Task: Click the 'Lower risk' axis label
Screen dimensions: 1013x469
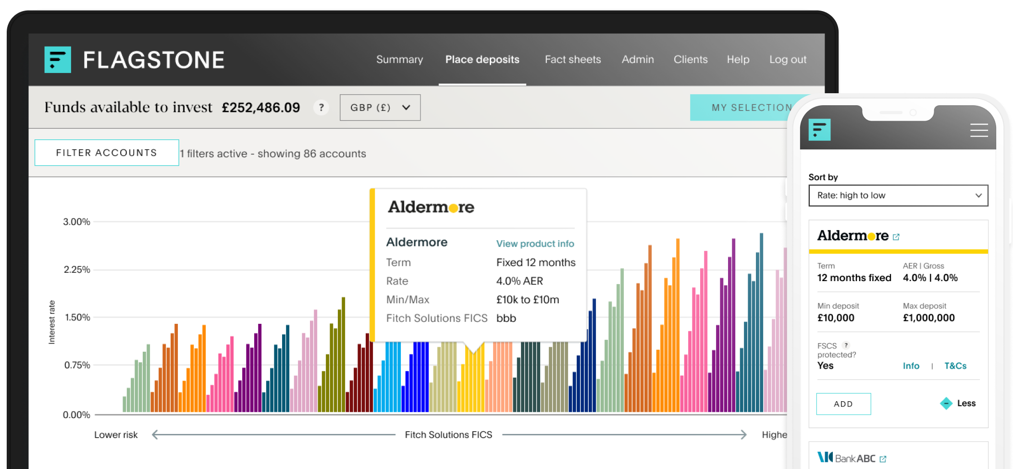Action: pyautogui.click(x=116, y=435)
